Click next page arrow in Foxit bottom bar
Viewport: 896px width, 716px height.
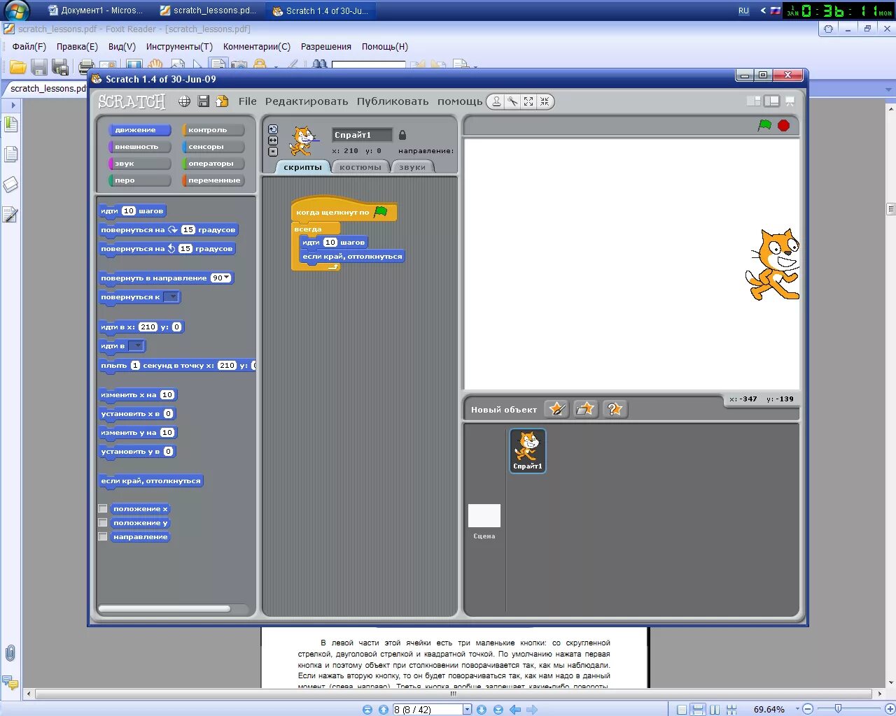[x=482, y=710]
